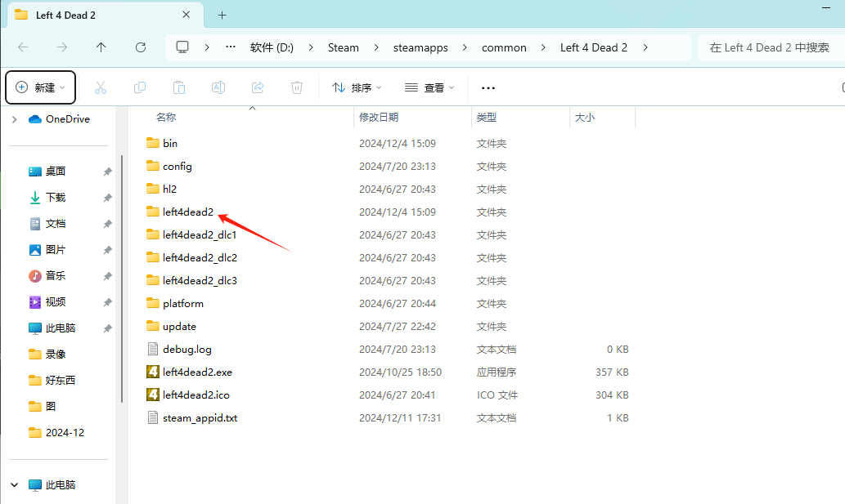Open the bin folder icon
The height and width of the screenshot is (504, 845).
(x=153, y=142)
